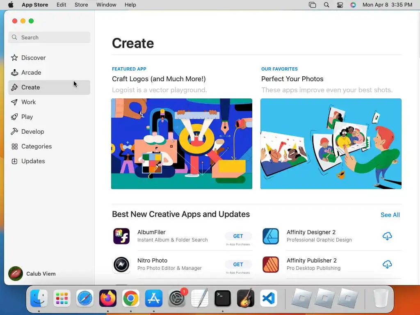The width and height of the screenshot is (420, 315).
Task: Open Spotlight search in menu bar
Action: tap(326, 5)
